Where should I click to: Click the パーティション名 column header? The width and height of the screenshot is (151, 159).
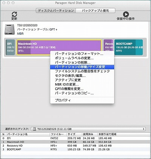(x=28, y=134)
